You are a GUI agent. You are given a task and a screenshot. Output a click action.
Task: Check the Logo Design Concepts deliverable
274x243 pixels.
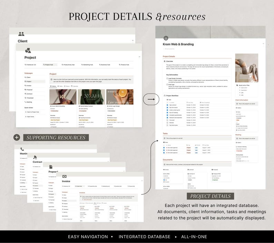(167, 78)
